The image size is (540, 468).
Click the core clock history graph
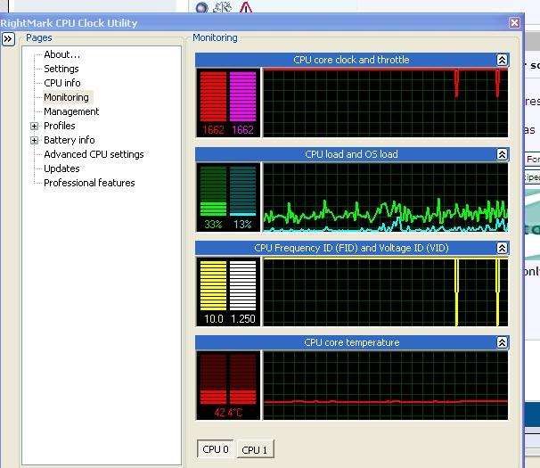click(x=385, y=103)
